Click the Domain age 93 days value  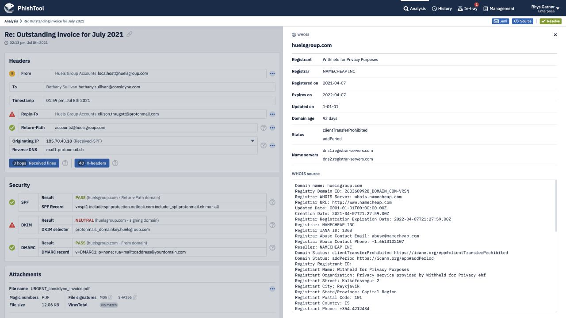click(330, 118)
